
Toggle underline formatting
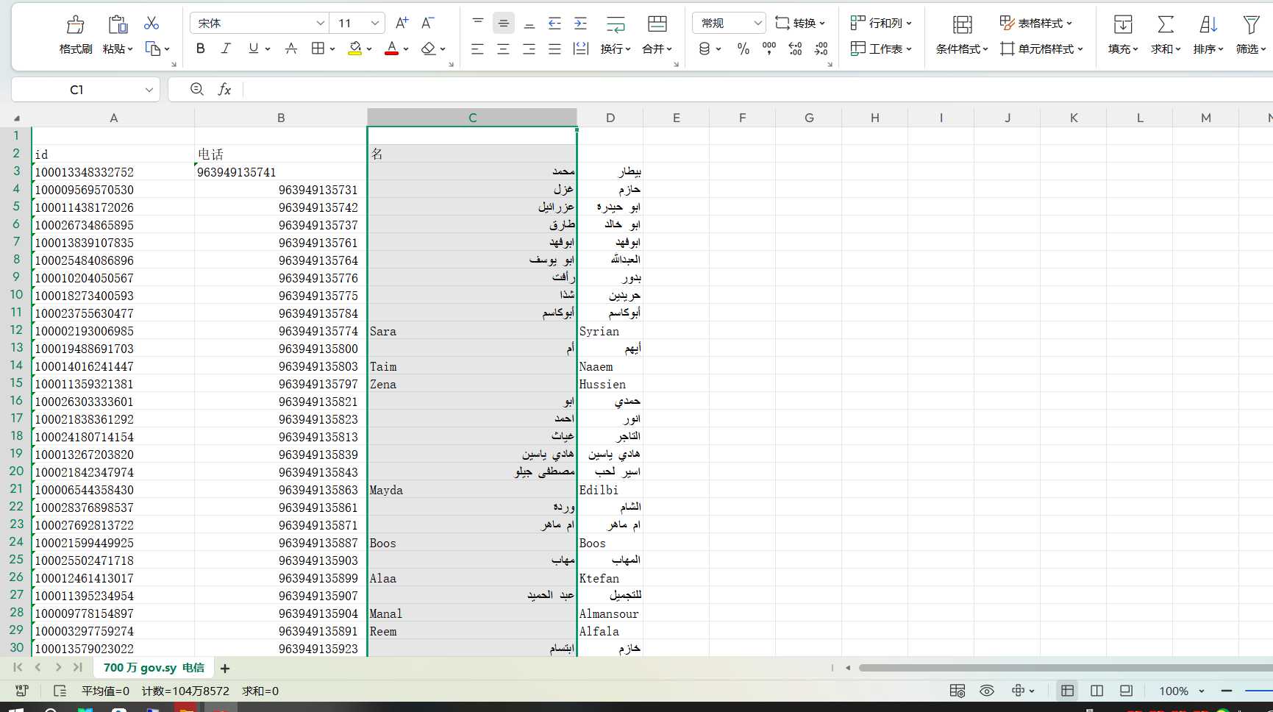click(253, 49)
